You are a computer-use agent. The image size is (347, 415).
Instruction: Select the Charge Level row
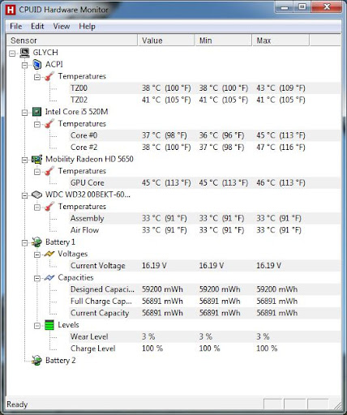204,349
